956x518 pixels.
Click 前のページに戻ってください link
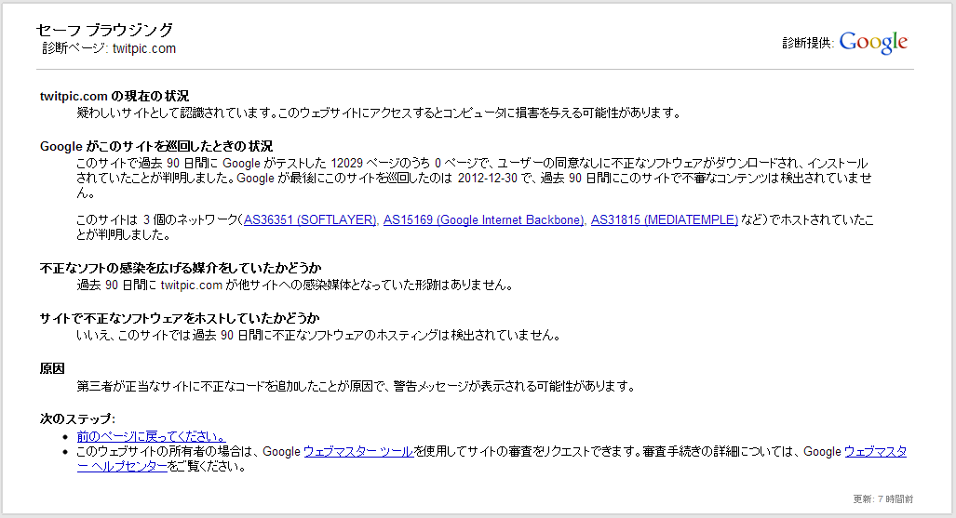pyautogui.click(x=151, y=436)
